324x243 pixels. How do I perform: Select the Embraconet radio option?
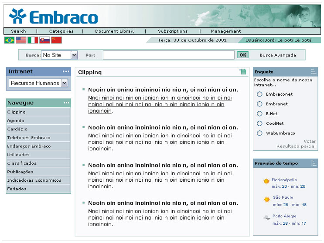[x=259, y=94]
